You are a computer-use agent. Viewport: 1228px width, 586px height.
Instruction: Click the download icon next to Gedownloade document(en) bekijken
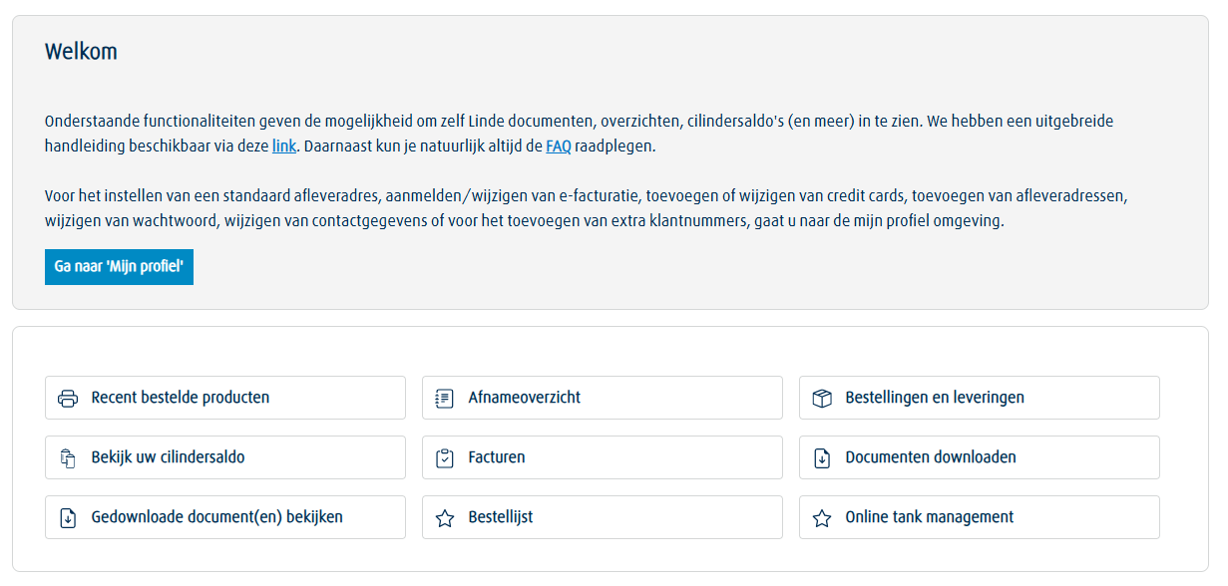tap(68, 516)
